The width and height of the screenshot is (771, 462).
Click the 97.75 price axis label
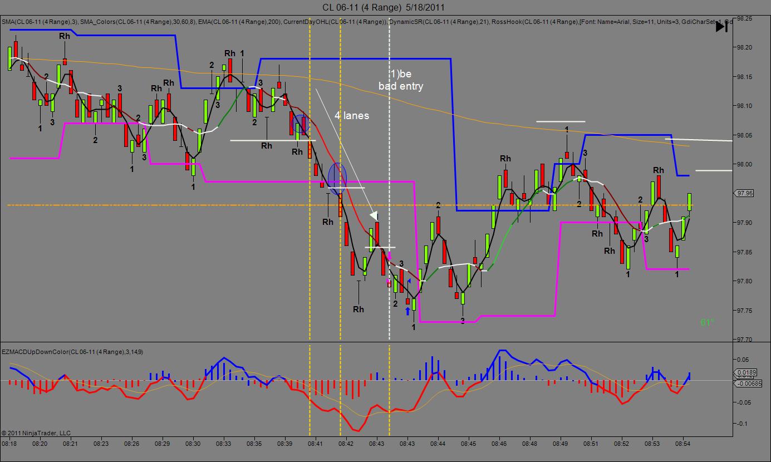tap(745, 311)
